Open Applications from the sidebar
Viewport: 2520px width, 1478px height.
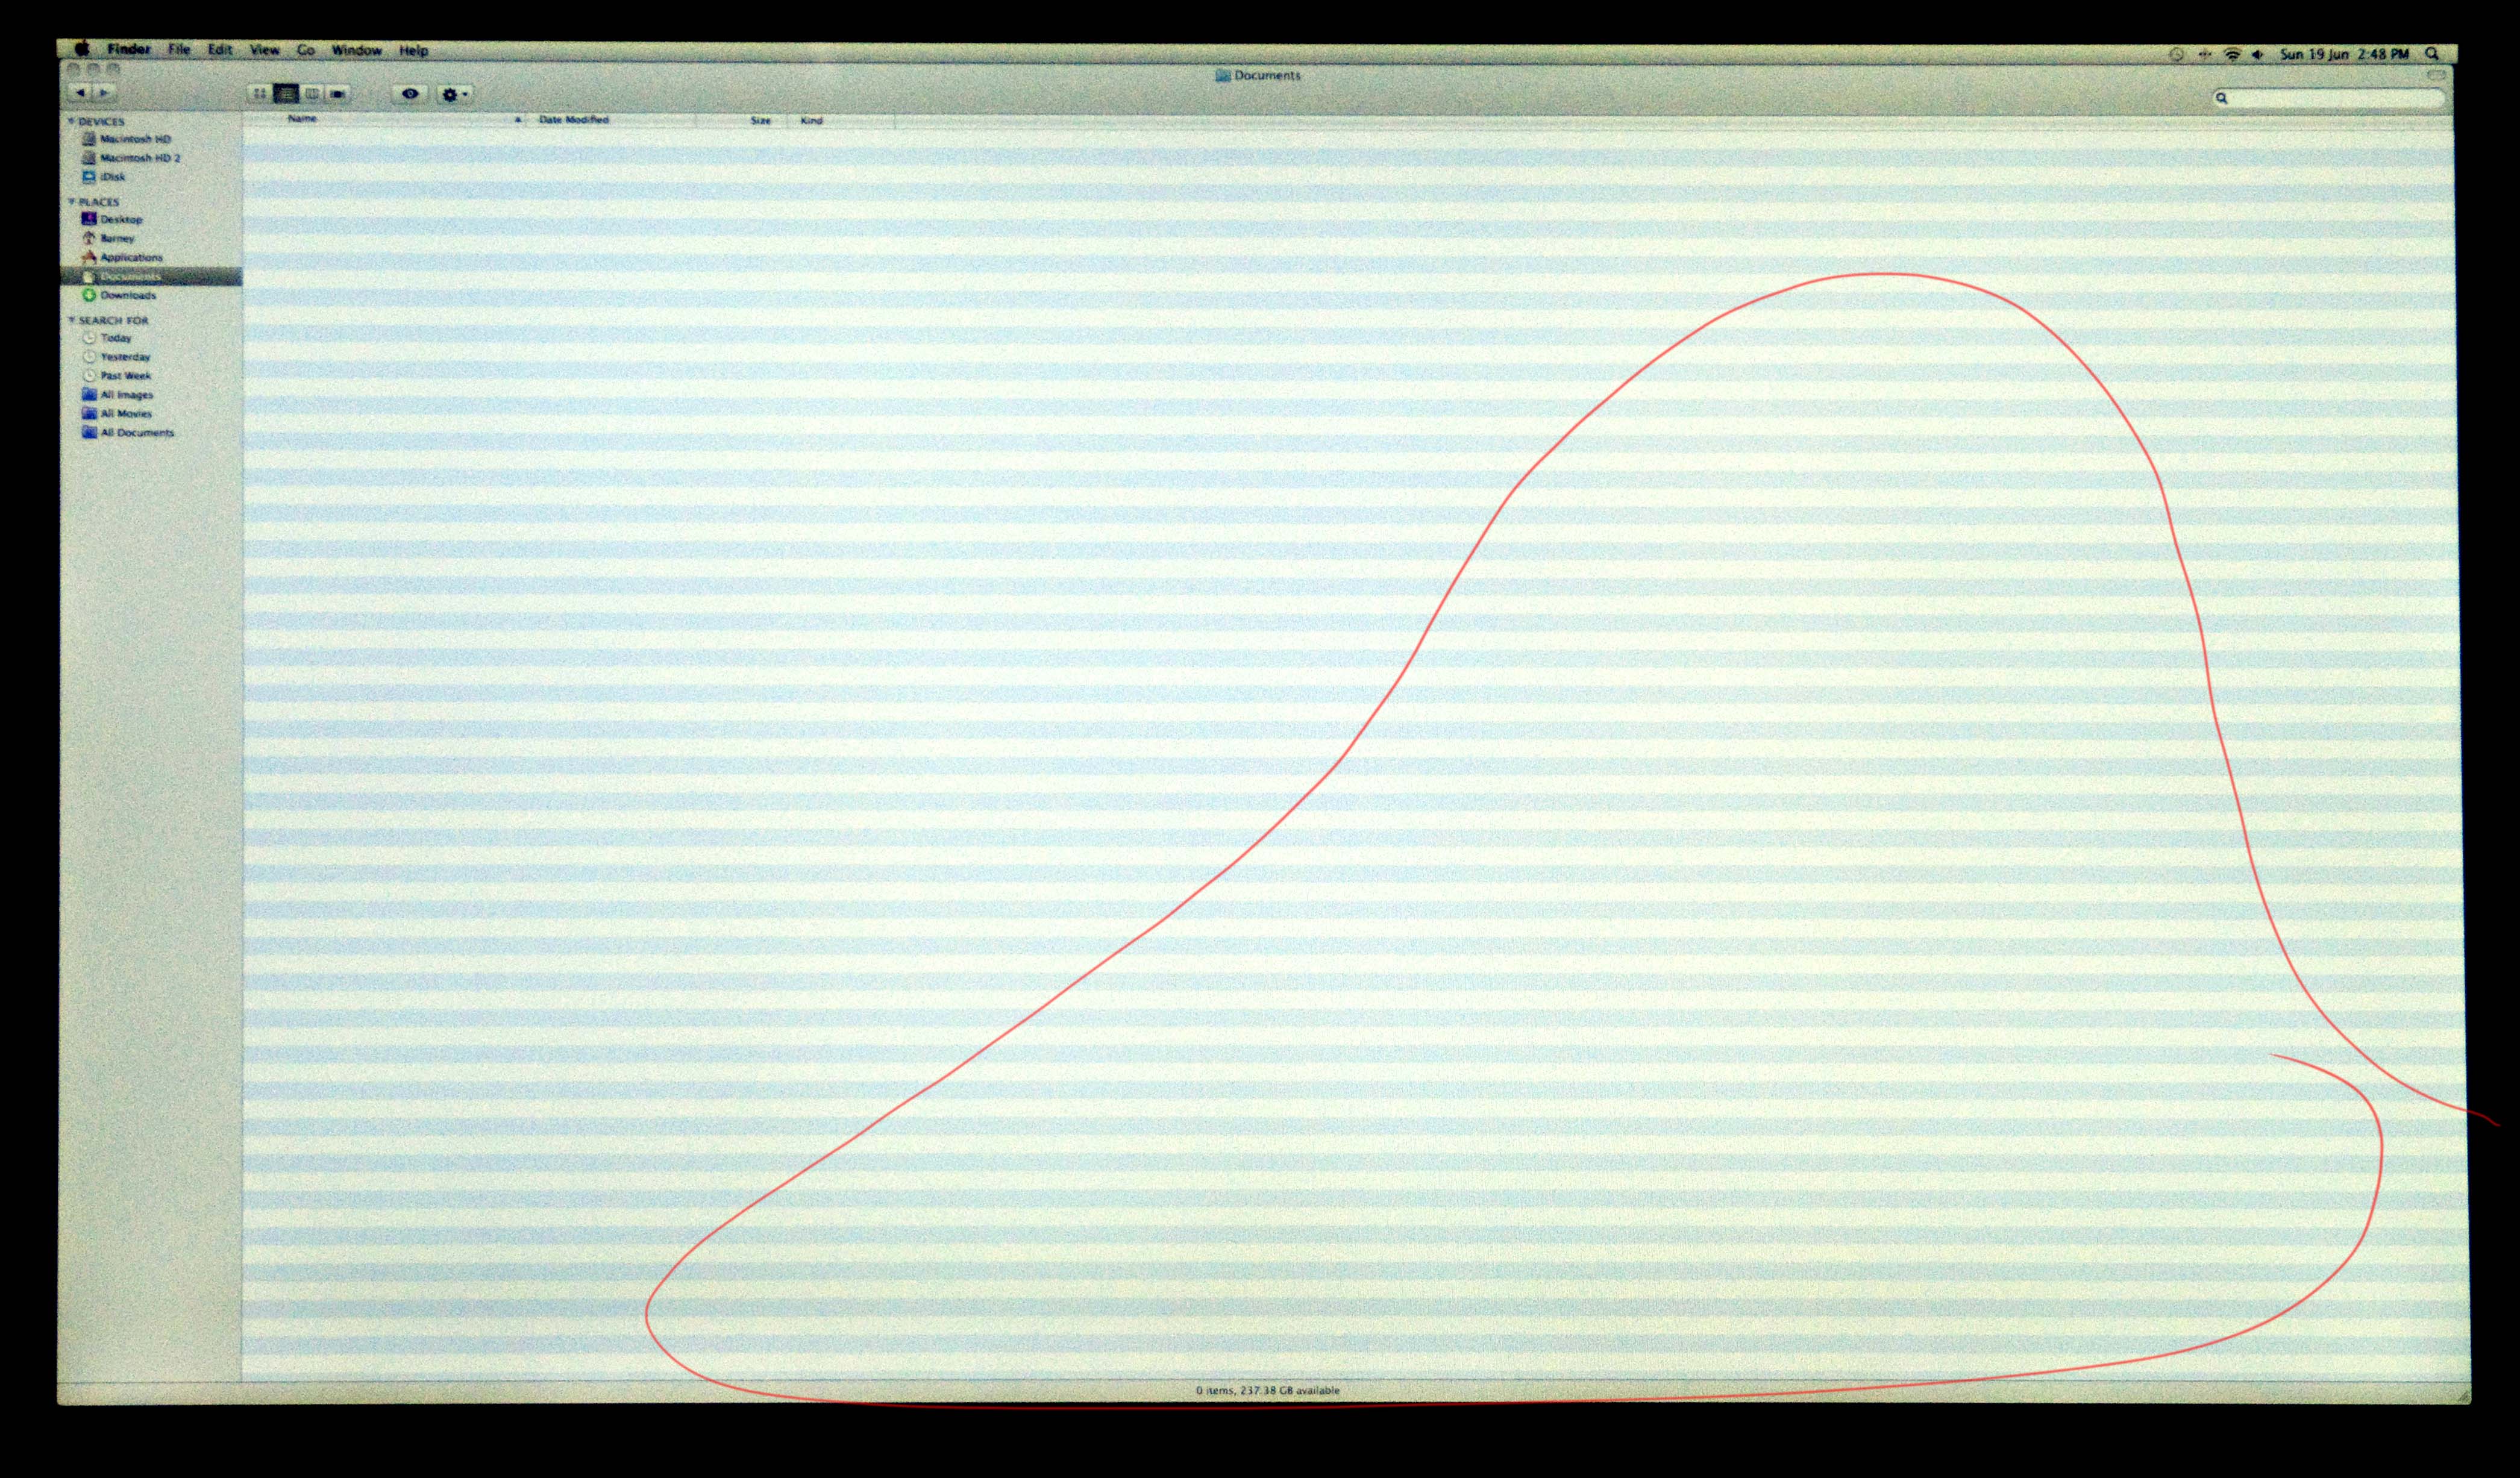[122, 257]
